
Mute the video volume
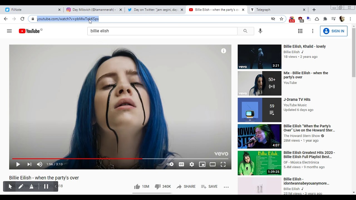40,164
